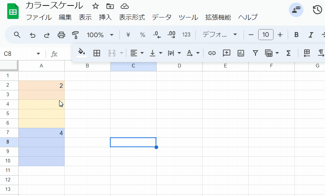The width and height of the screenshot is (325, 196).
Task: Open more number formats 123
Action: click(186, 35)
